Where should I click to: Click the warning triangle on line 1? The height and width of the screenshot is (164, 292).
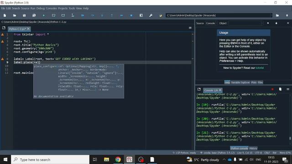[x=2, y=35]
